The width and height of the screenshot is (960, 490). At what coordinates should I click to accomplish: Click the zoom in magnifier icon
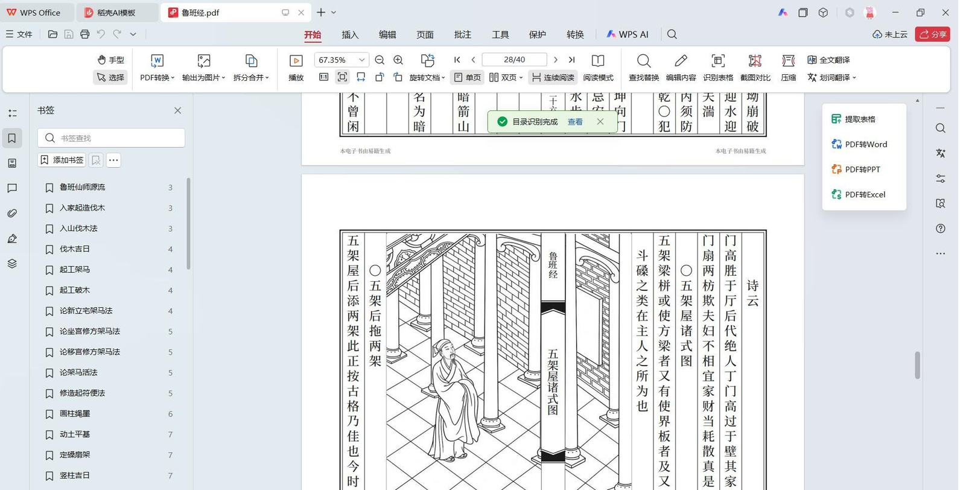(398, 60)
